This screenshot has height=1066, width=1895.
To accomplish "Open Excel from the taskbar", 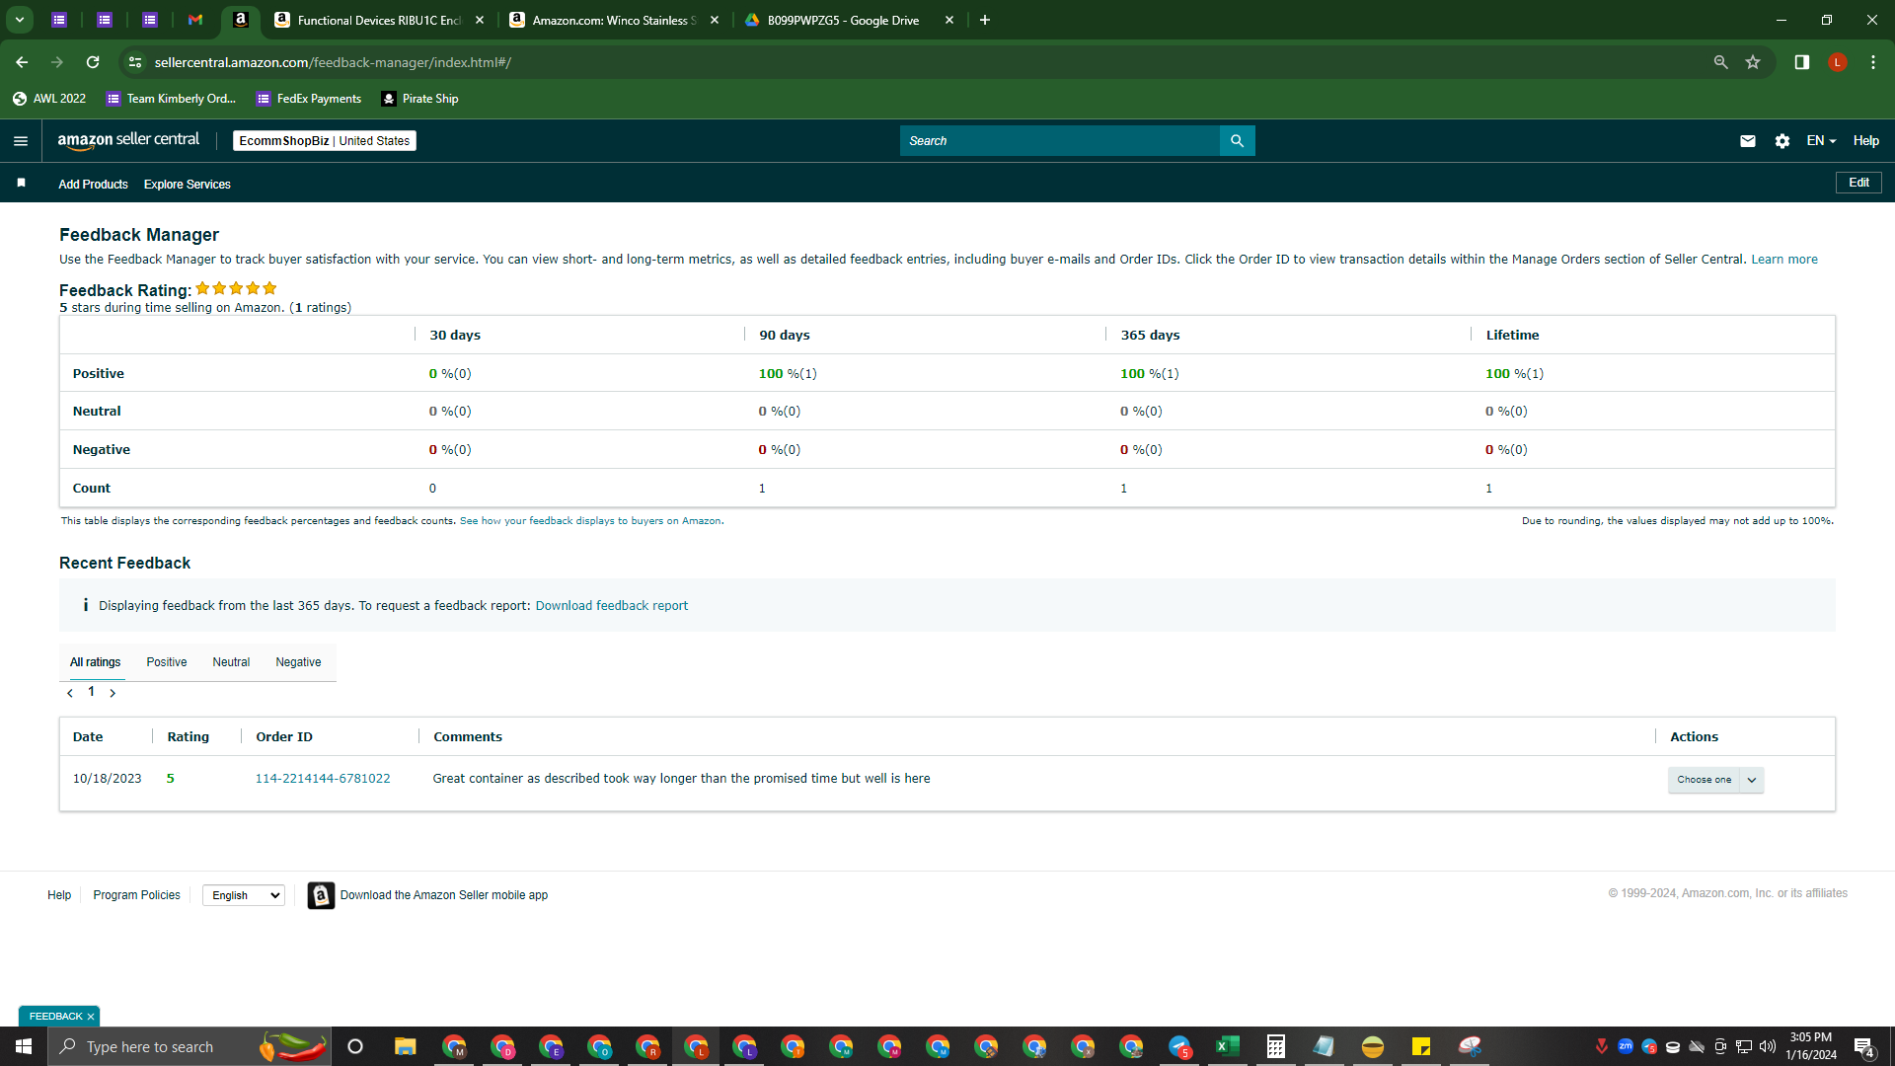I will pyautogui.click(x=1227, y=1046).
